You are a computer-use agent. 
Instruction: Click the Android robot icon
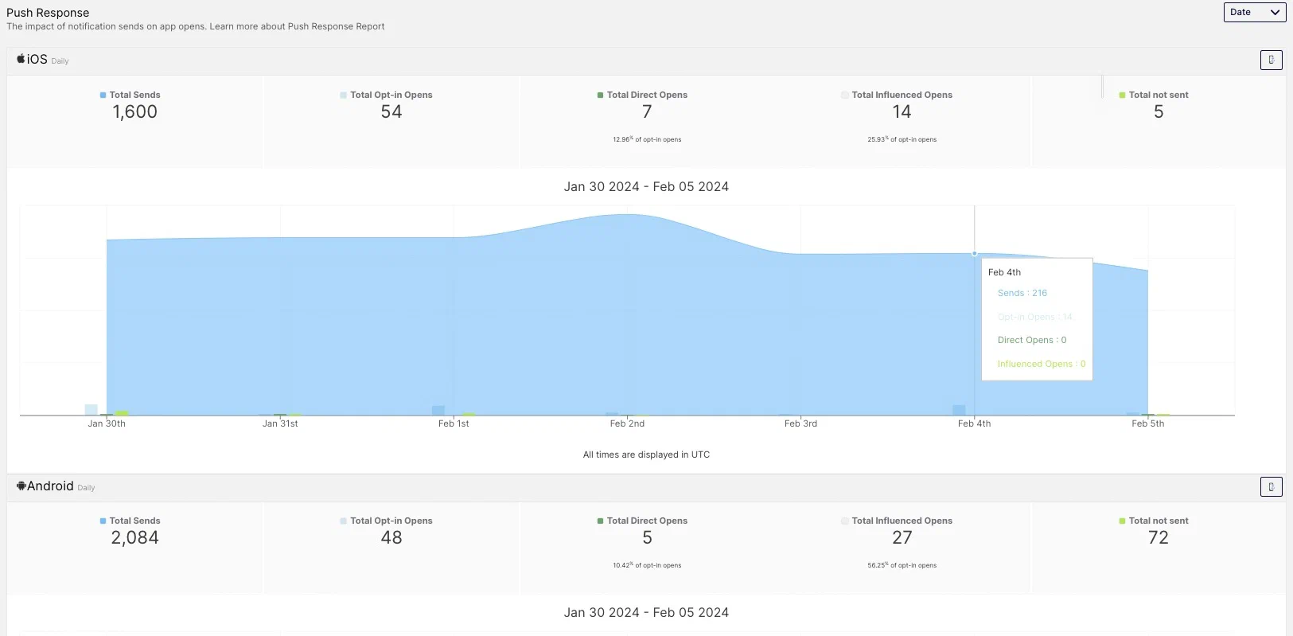coord(21,486)
